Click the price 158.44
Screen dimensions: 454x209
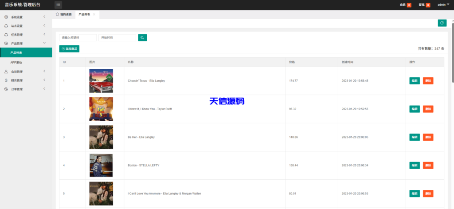pyautogui.click(x=294, y=165)
